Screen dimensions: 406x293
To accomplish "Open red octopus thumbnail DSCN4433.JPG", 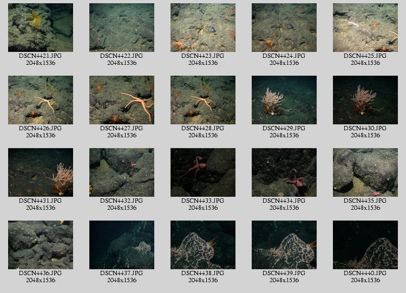I will point(203,172).
